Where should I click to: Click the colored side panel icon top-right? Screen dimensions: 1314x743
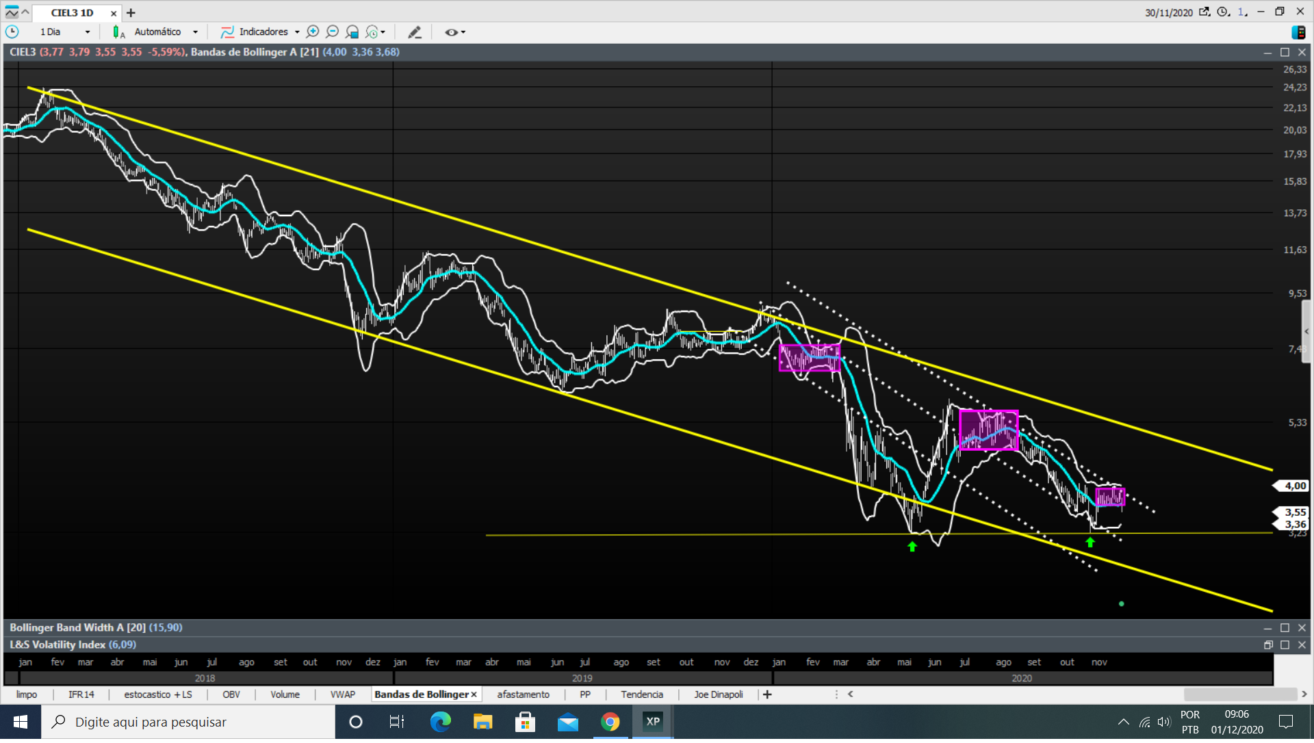coord(1298,32)
